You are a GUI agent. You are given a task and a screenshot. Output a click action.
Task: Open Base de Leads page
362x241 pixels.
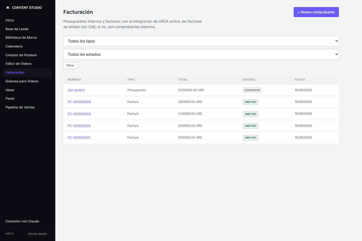(17, 29)
